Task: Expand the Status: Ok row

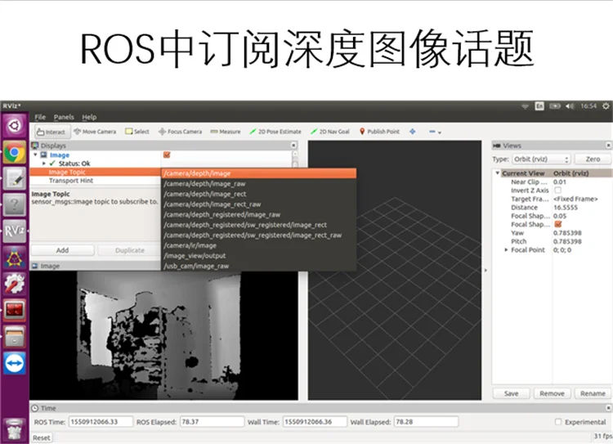Action: 44,164
